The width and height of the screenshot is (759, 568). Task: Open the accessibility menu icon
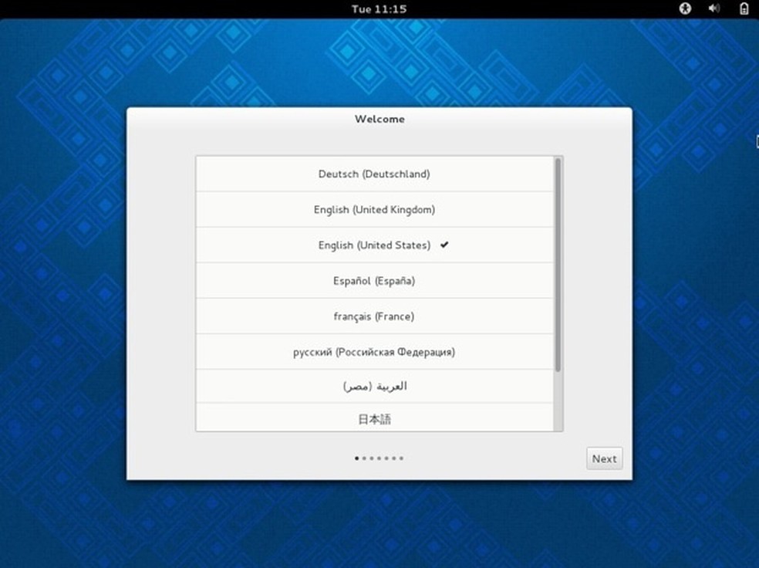[x=685, y=8]
